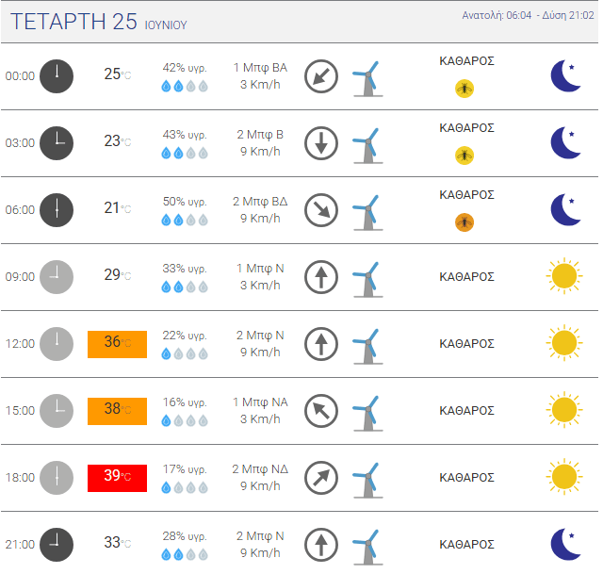This screenshot has width=603, height=574.
Task: Click the wind turbine icon at 12:00
Action: click(x=367, y=346)
